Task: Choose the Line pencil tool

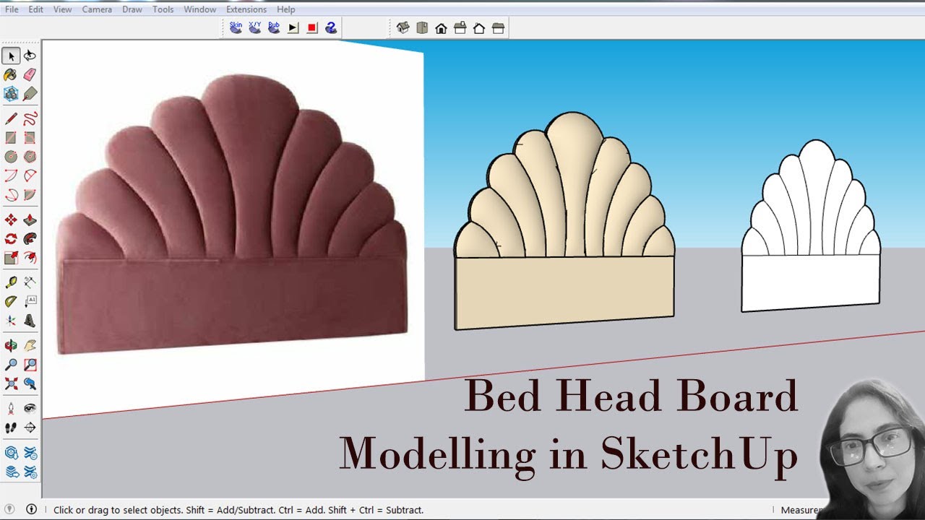Action: click(11, 118)
